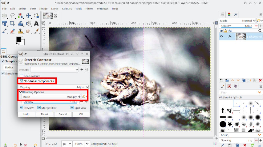The image size is (263, 147).
Task: Open the Layer menu
Action: [55, 9]
